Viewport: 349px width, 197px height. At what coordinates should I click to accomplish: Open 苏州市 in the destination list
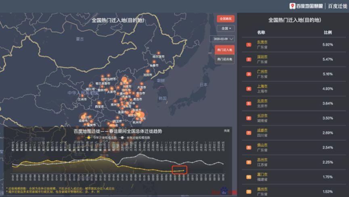[262, 159]
